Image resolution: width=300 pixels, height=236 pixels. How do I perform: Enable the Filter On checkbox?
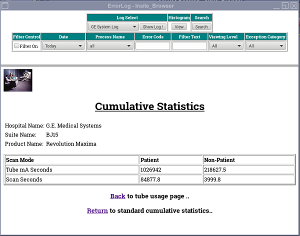click(16, 46)
